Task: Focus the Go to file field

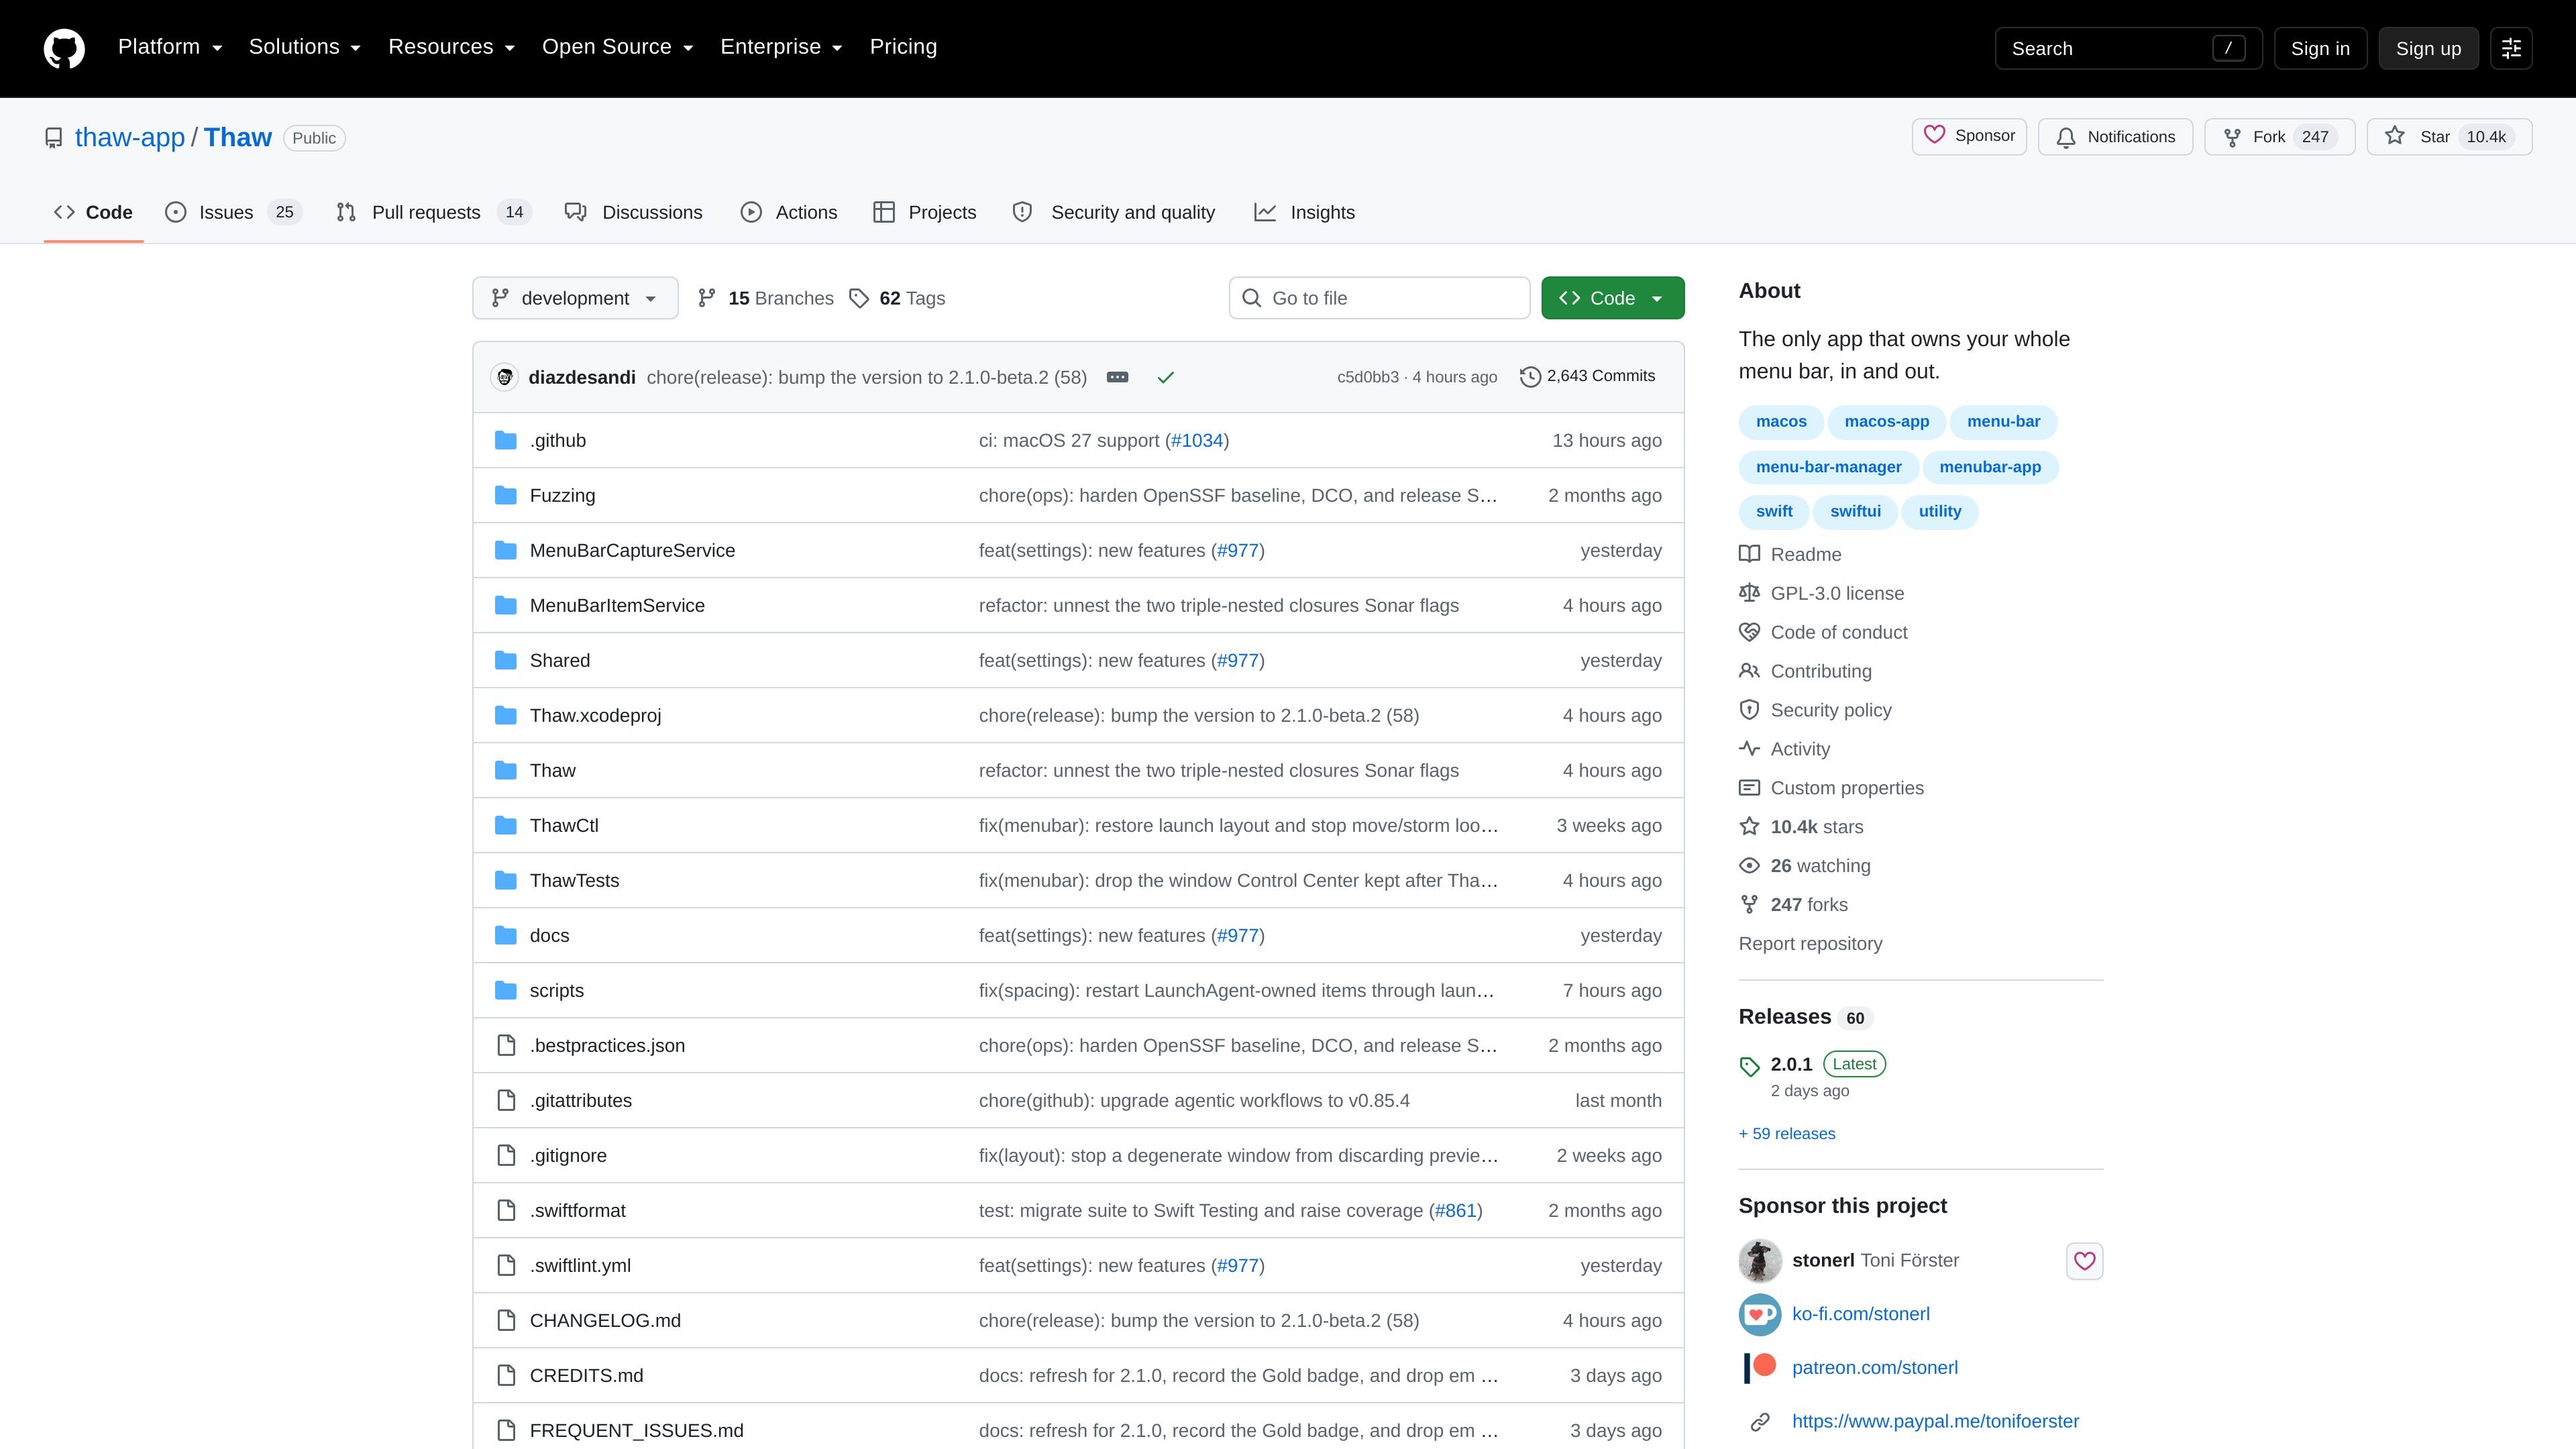Action: pyautogui.click(x=1379, y=298)
